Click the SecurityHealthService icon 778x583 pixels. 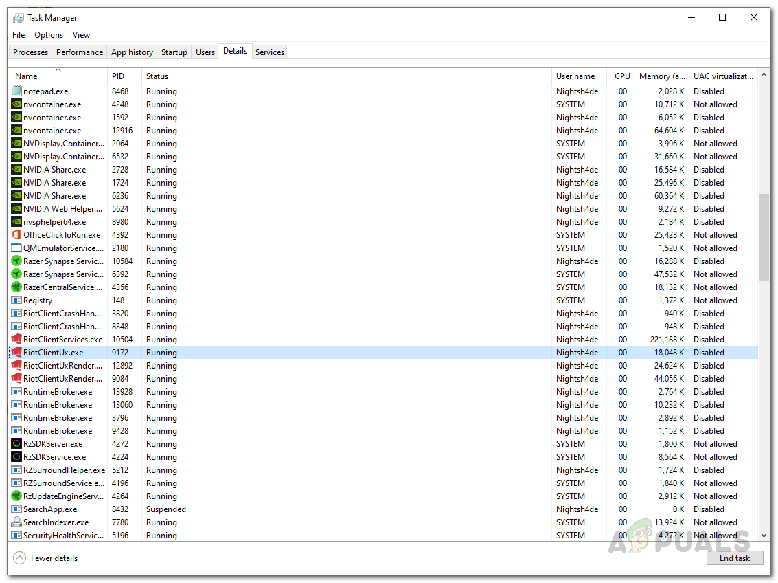pyautogui.click(x=16, y=536)
